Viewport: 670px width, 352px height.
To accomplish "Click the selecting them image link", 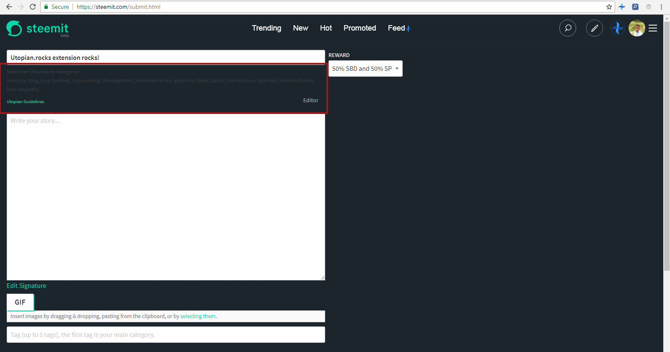I will tap(198, 316).
